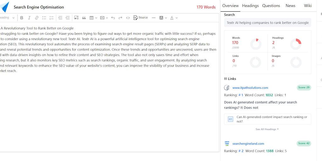Click the Search Engine Land favicon
Screen dimensions: 322x161
click(227, 143)
